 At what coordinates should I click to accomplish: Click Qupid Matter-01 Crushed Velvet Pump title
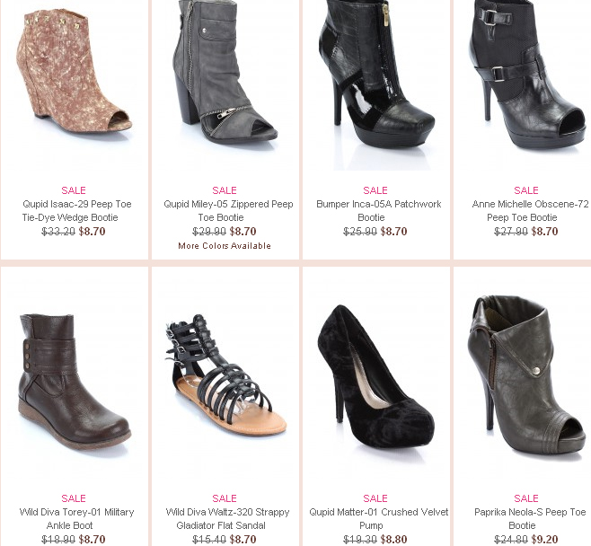pyautogui.click(x=378, y=518)
